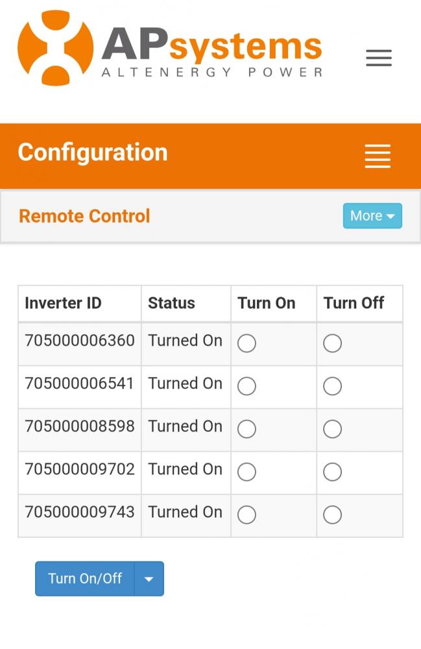Select Turn On for inverter 705000009702
The image size is (421, 649).
pos(247,472)
